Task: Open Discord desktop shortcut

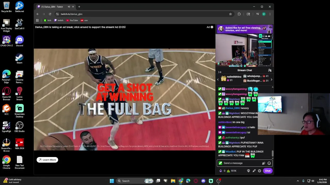Action: click(x=19, y=41)
